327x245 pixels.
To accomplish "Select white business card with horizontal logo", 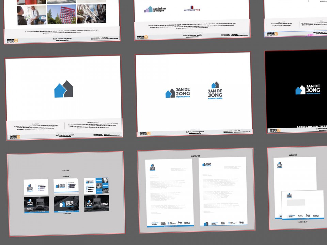I will pos(66,186).
